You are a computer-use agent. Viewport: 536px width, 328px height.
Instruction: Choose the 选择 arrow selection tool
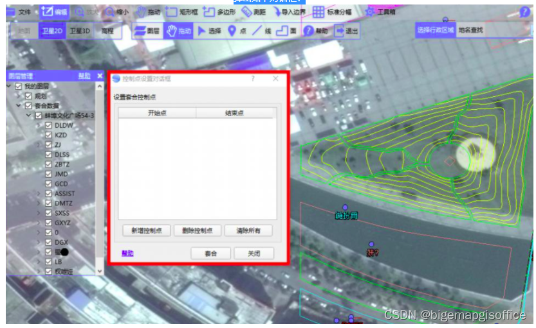click(x=209, y=31)
